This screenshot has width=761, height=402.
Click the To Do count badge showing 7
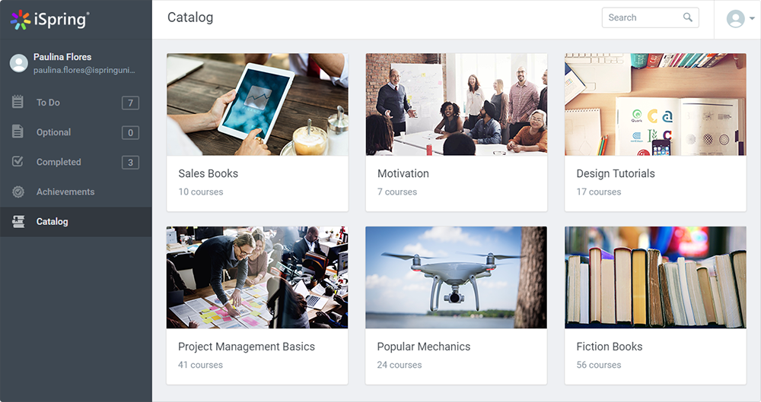point(130,103)
